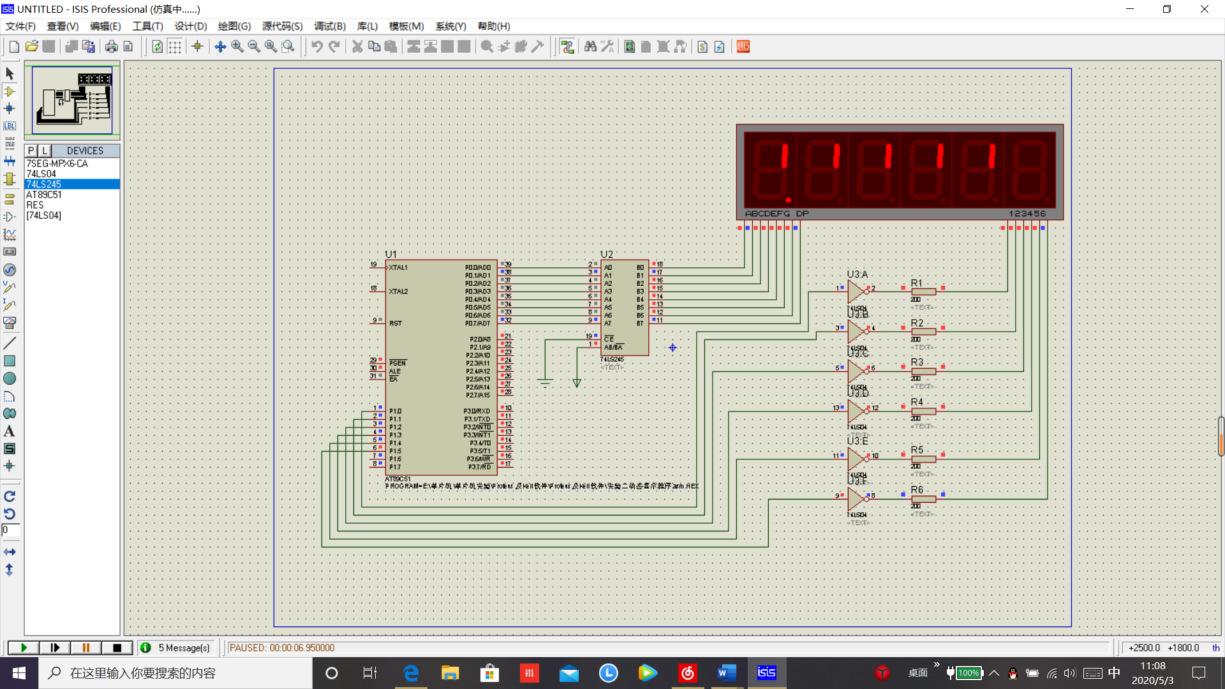Select the Tape Recorder Mode tool
The width and height of the screenshot is (1225, 689).
[x=10, y=252]
